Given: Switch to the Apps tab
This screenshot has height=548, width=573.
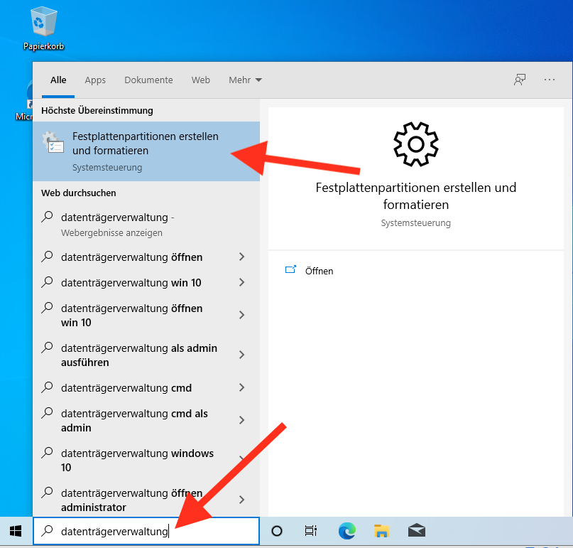Looking at the screenshot, I should [x=95, y=80].
